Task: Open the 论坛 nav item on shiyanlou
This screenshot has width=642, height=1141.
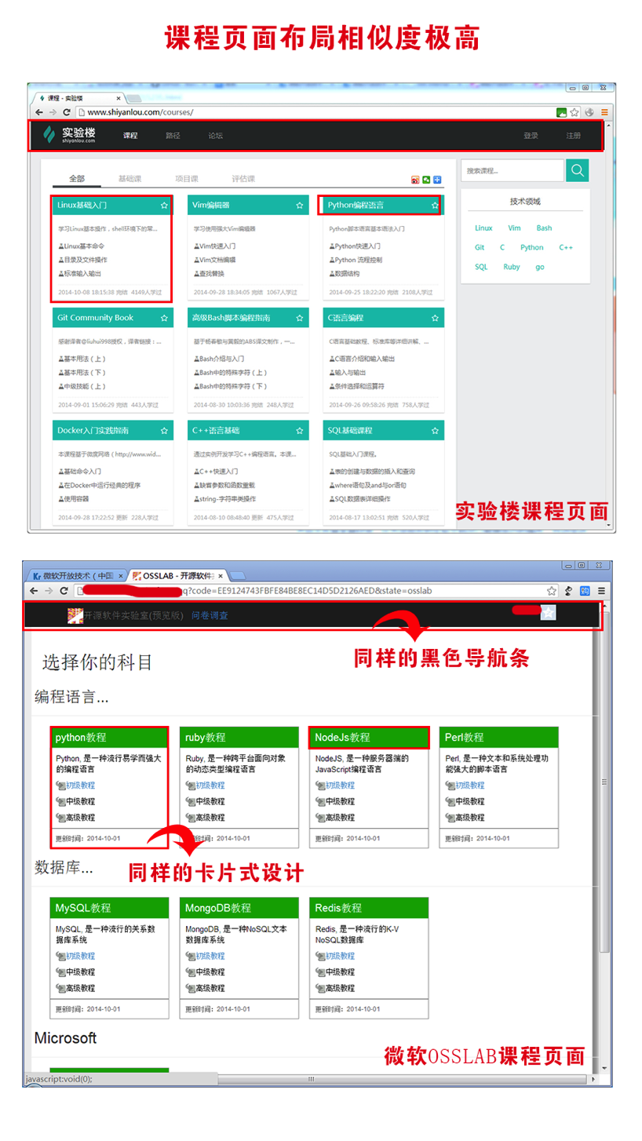Action: [215, 136]
